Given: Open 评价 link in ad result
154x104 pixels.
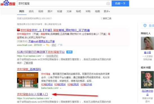Looking at the screenshot, I should 54,45.
